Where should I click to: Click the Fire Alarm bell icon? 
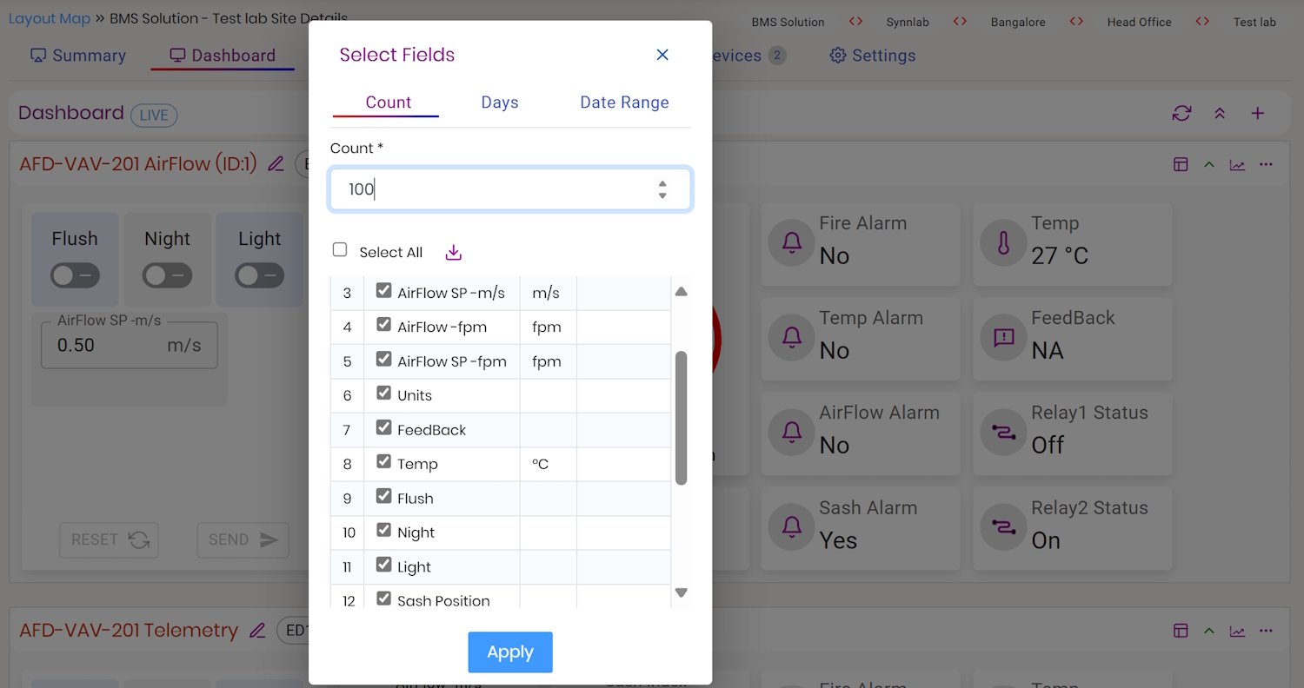pos(792,242)
